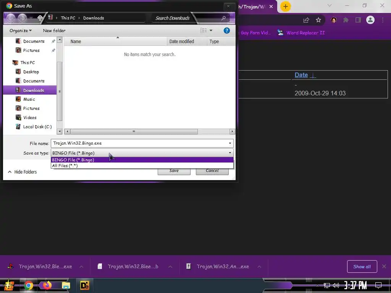Image resolution: width=391 pixels, height=293 pixels.
Task: Click navigation pane scroll down arrow
Action: pyautogui.click(x=59, y=131)
